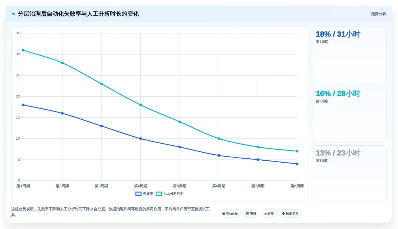The height and width of the screenshot is (229, 398).
Task: Toggle the 人工分析耗时 legend item
Action: point(170,194)
